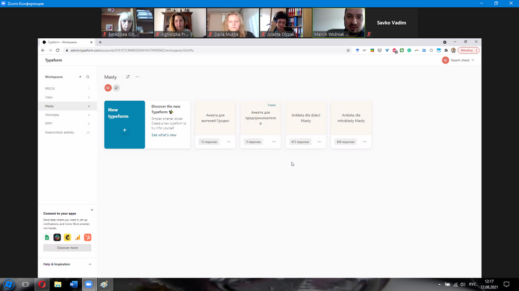The image size is (519, 291).
Task: Select Marcin Woźniak's video tile in Zoom
Action: pos(339,23)
